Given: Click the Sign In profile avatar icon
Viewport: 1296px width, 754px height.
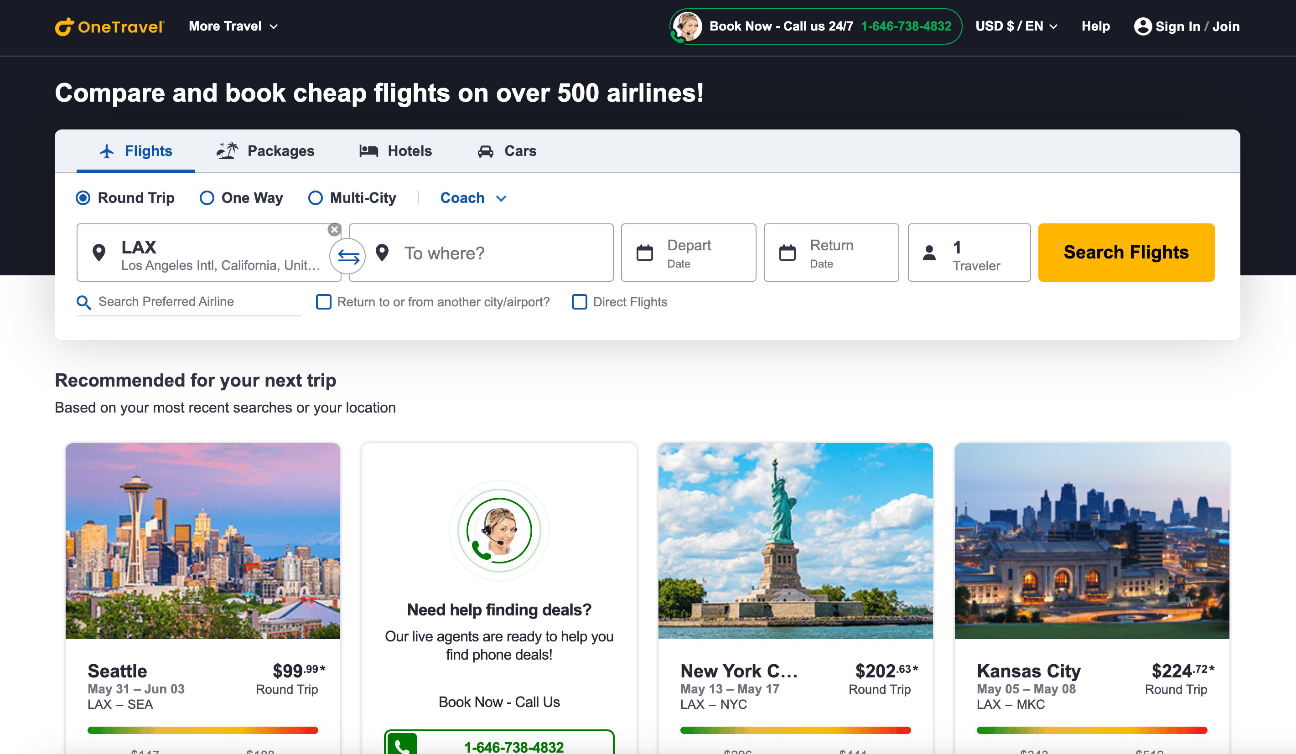Looking at the screenshot, I should [1142, 26].
